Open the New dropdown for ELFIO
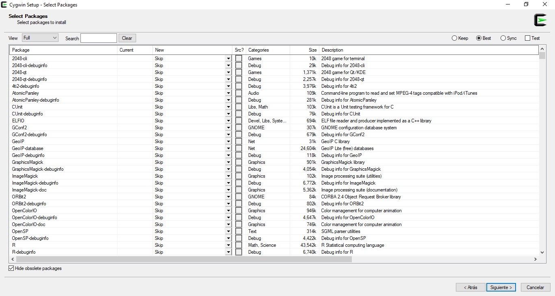Image resolution: width=555 pixels, height=296 pixels. pyautogui.click(x=228, y=121)
